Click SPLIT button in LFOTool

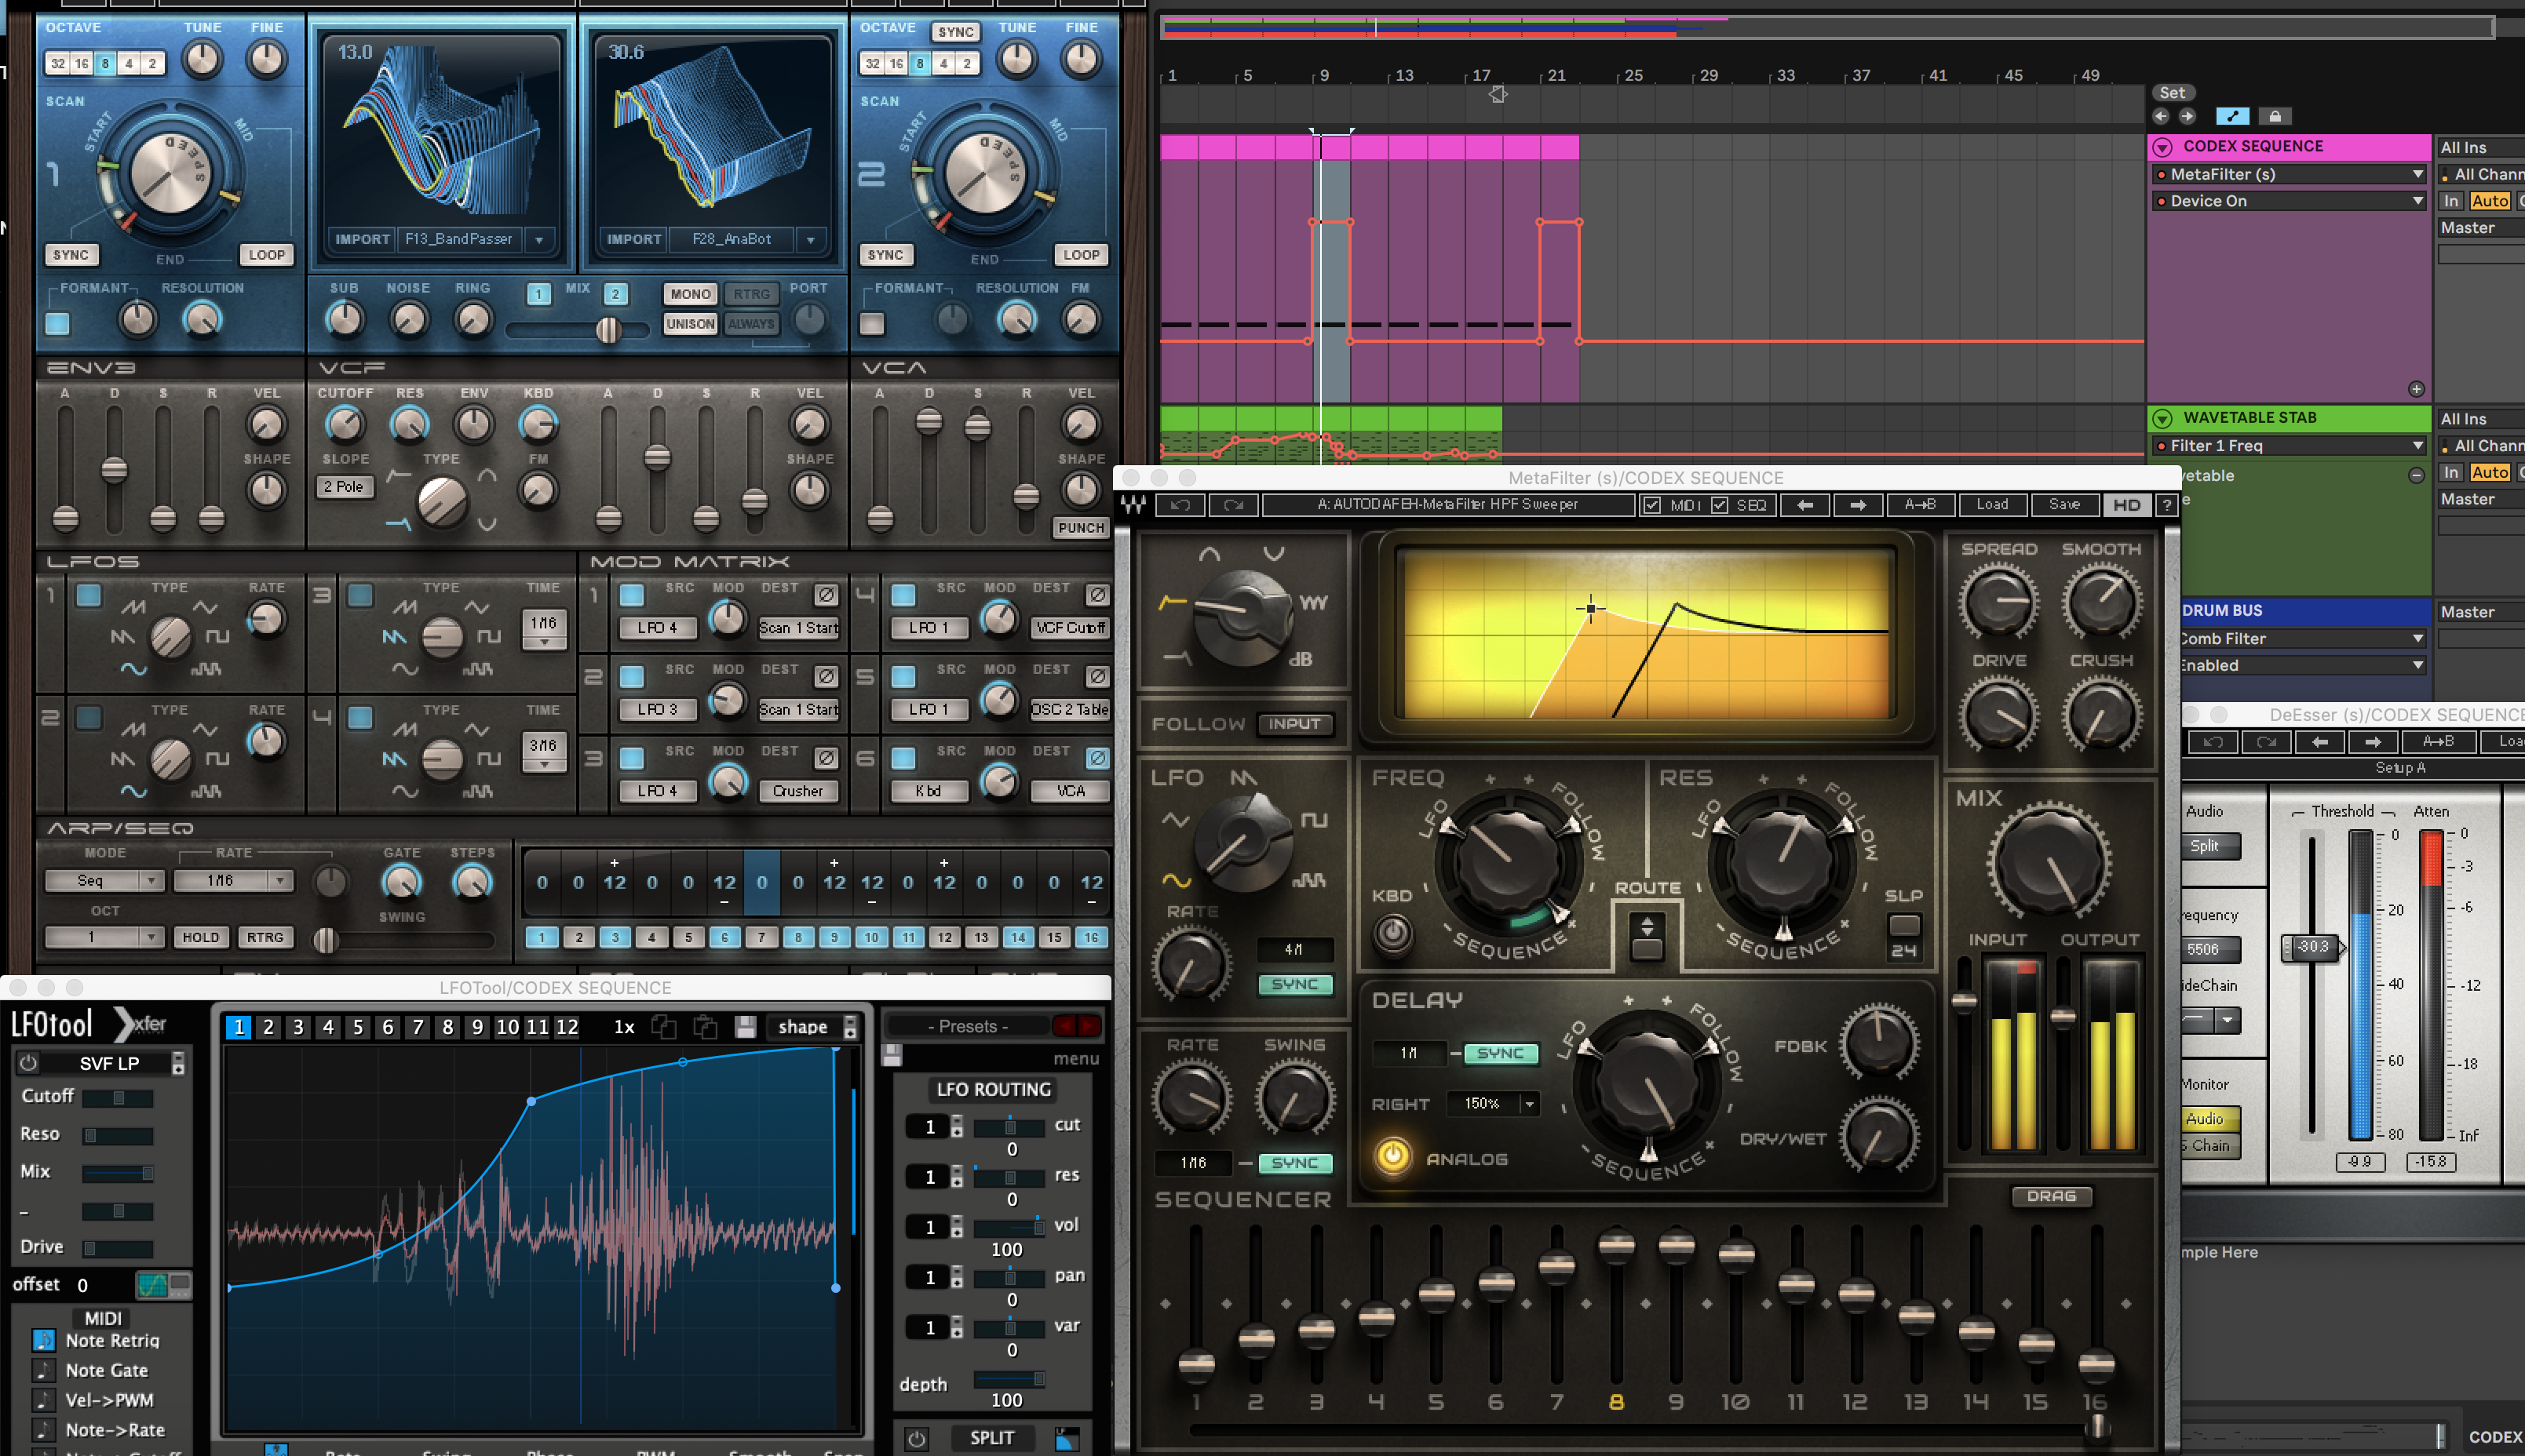(992, 1438)
